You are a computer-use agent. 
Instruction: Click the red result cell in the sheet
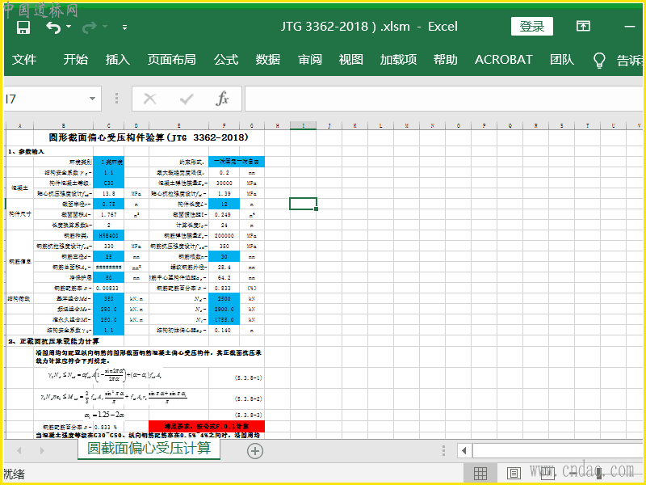tap(206, 425)
